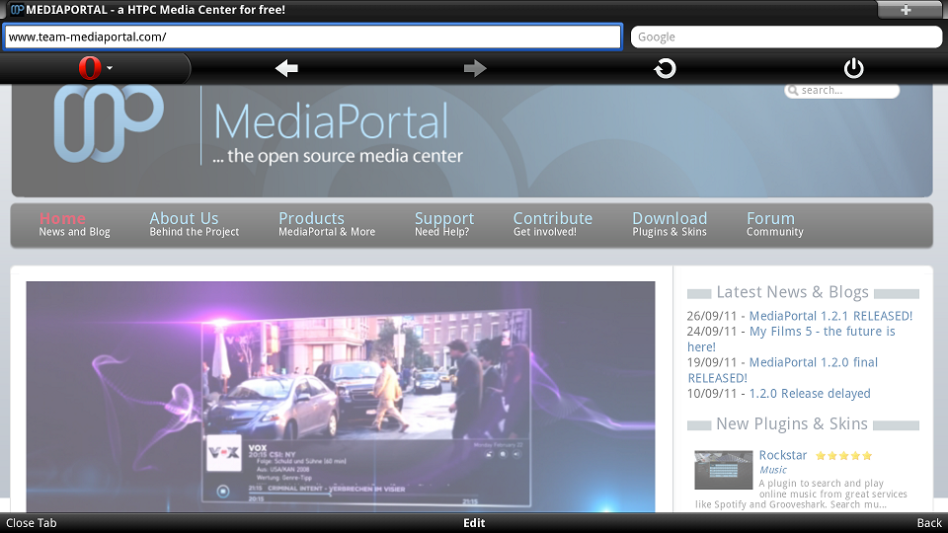Click the Back softkey
This screenshot has height=533, width=948.
click(x=929, y=523)
